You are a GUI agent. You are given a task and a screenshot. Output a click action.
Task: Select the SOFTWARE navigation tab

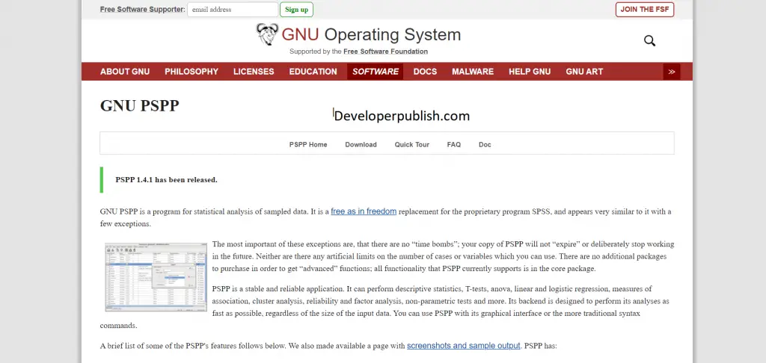point(376,72)
